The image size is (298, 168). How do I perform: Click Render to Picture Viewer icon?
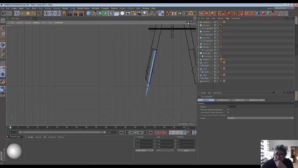click(x=76, y=13)
